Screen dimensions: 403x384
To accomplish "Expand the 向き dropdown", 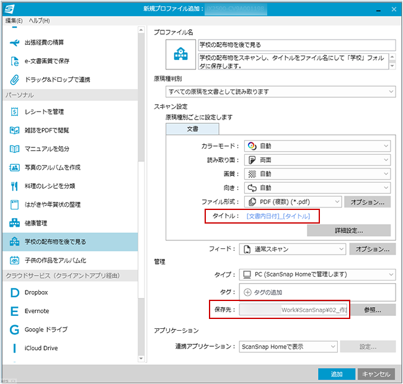I will [317, 188].
